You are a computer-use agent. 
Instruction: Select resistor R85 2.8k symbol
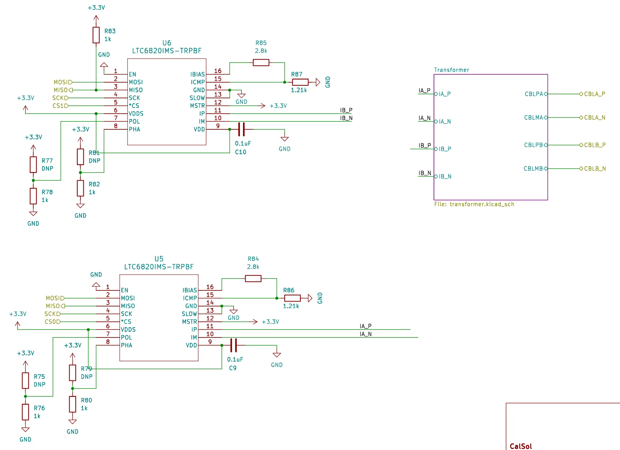click(261, 62)
